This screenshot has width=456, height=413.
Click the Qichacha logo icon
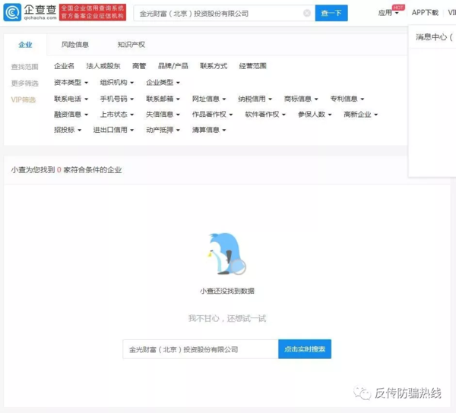[x=13, y=13]
